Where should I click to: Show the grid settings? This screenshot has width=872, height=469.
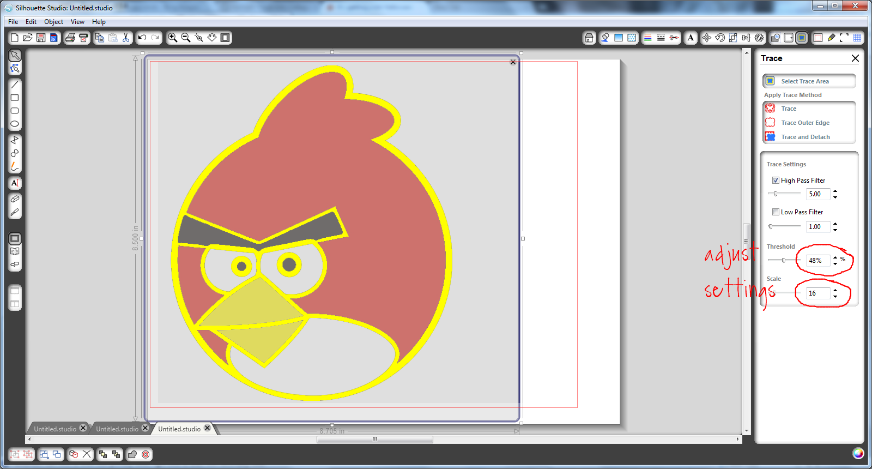(x=857, y=38)
